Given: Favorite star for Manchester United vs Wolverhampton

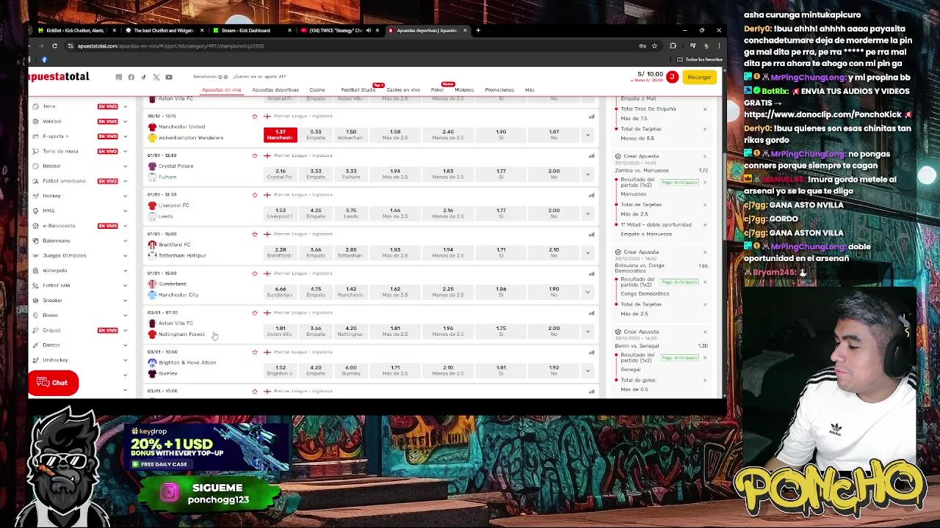Looking at the screenshot, I should click(255, 116).
